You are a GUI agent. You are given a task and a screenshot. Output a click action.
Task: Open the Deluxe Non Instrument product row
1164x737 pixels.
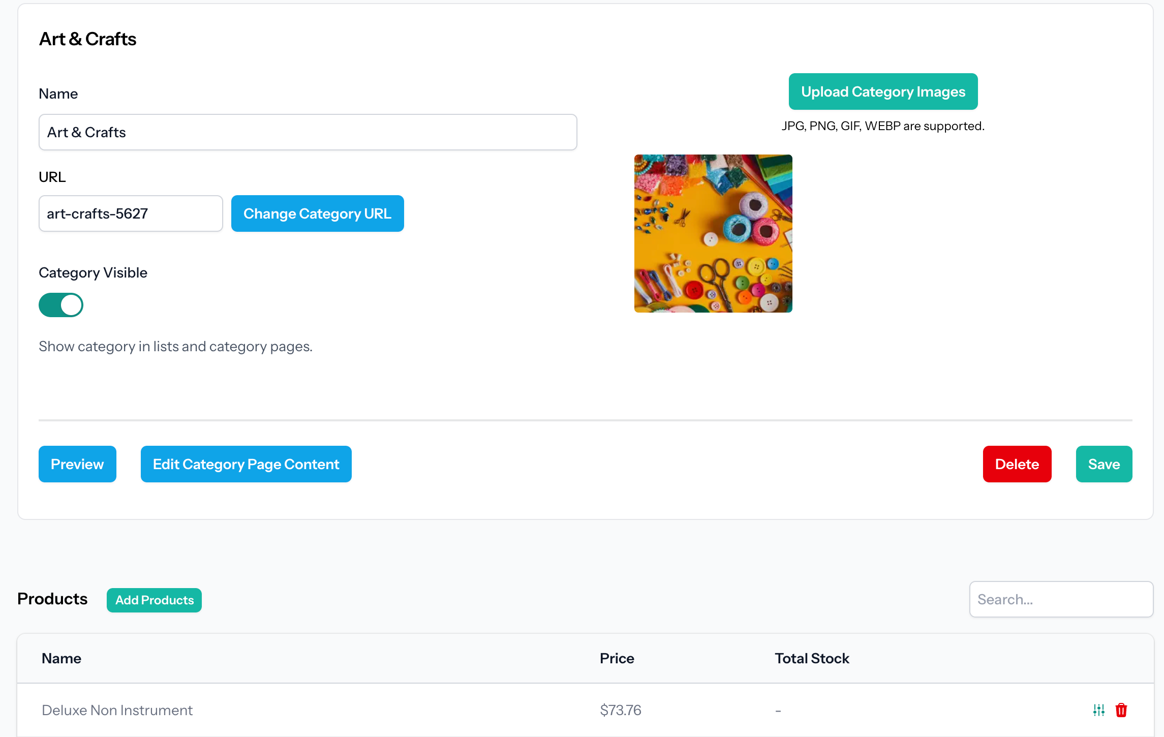[x=117, y=710]
